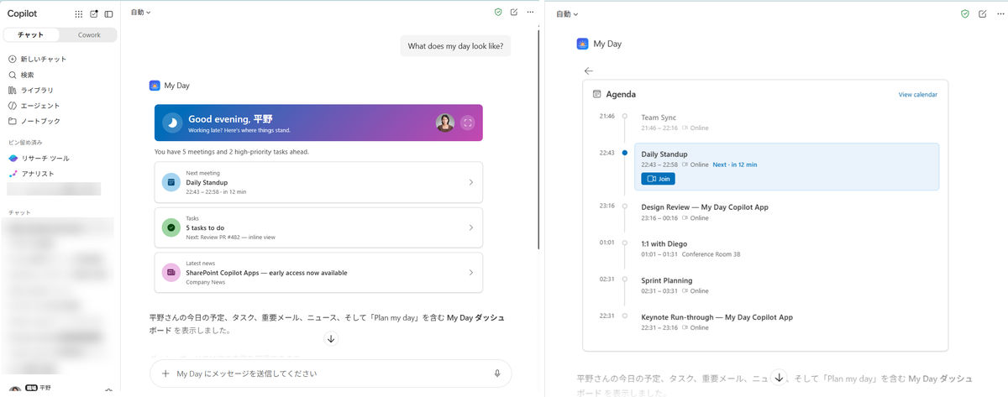1008x397 pixels.
Task: Click the Agenda header icon
Action: point(597,94)
